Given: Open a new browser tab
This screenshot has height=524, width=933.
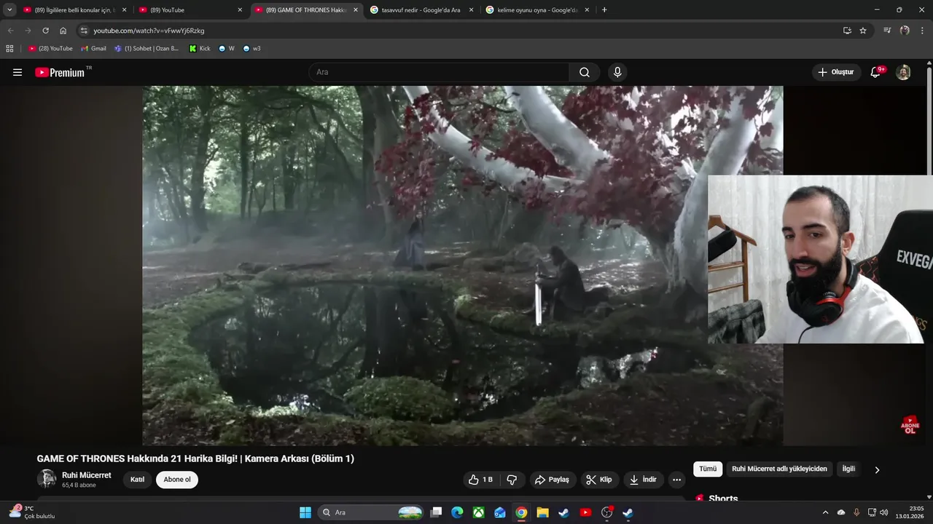Looking at the screenshot, I should click(604, 10).
